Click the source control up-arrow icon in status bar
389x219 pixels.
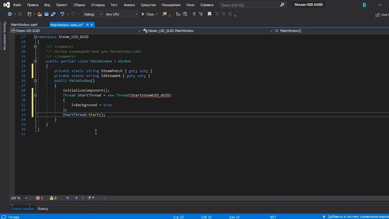324,217
